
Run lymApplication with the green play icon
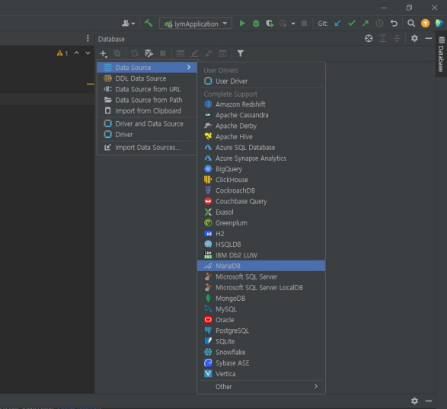tap(242, 24)
